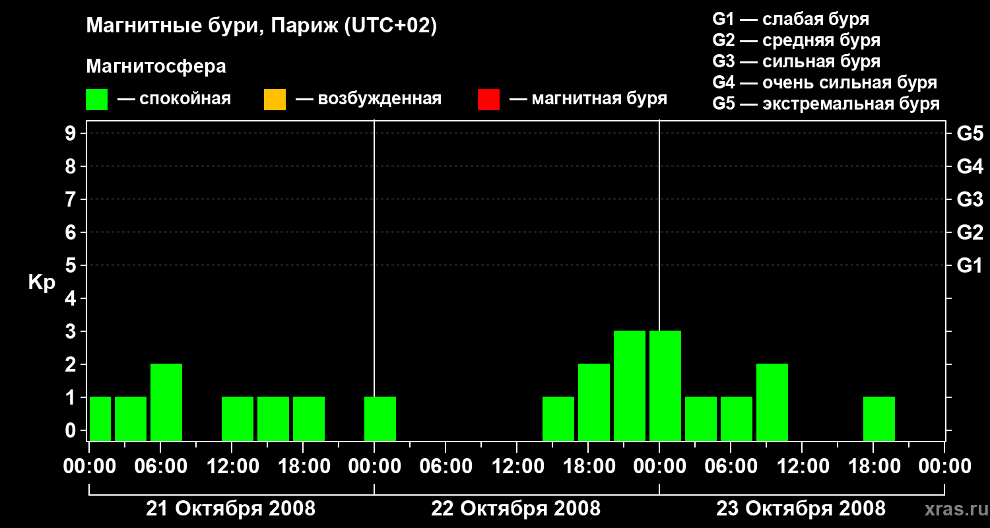990x528 pixels.
Task: Click the right-axis 'G5' storm level label
Action: tap(970, 133)
